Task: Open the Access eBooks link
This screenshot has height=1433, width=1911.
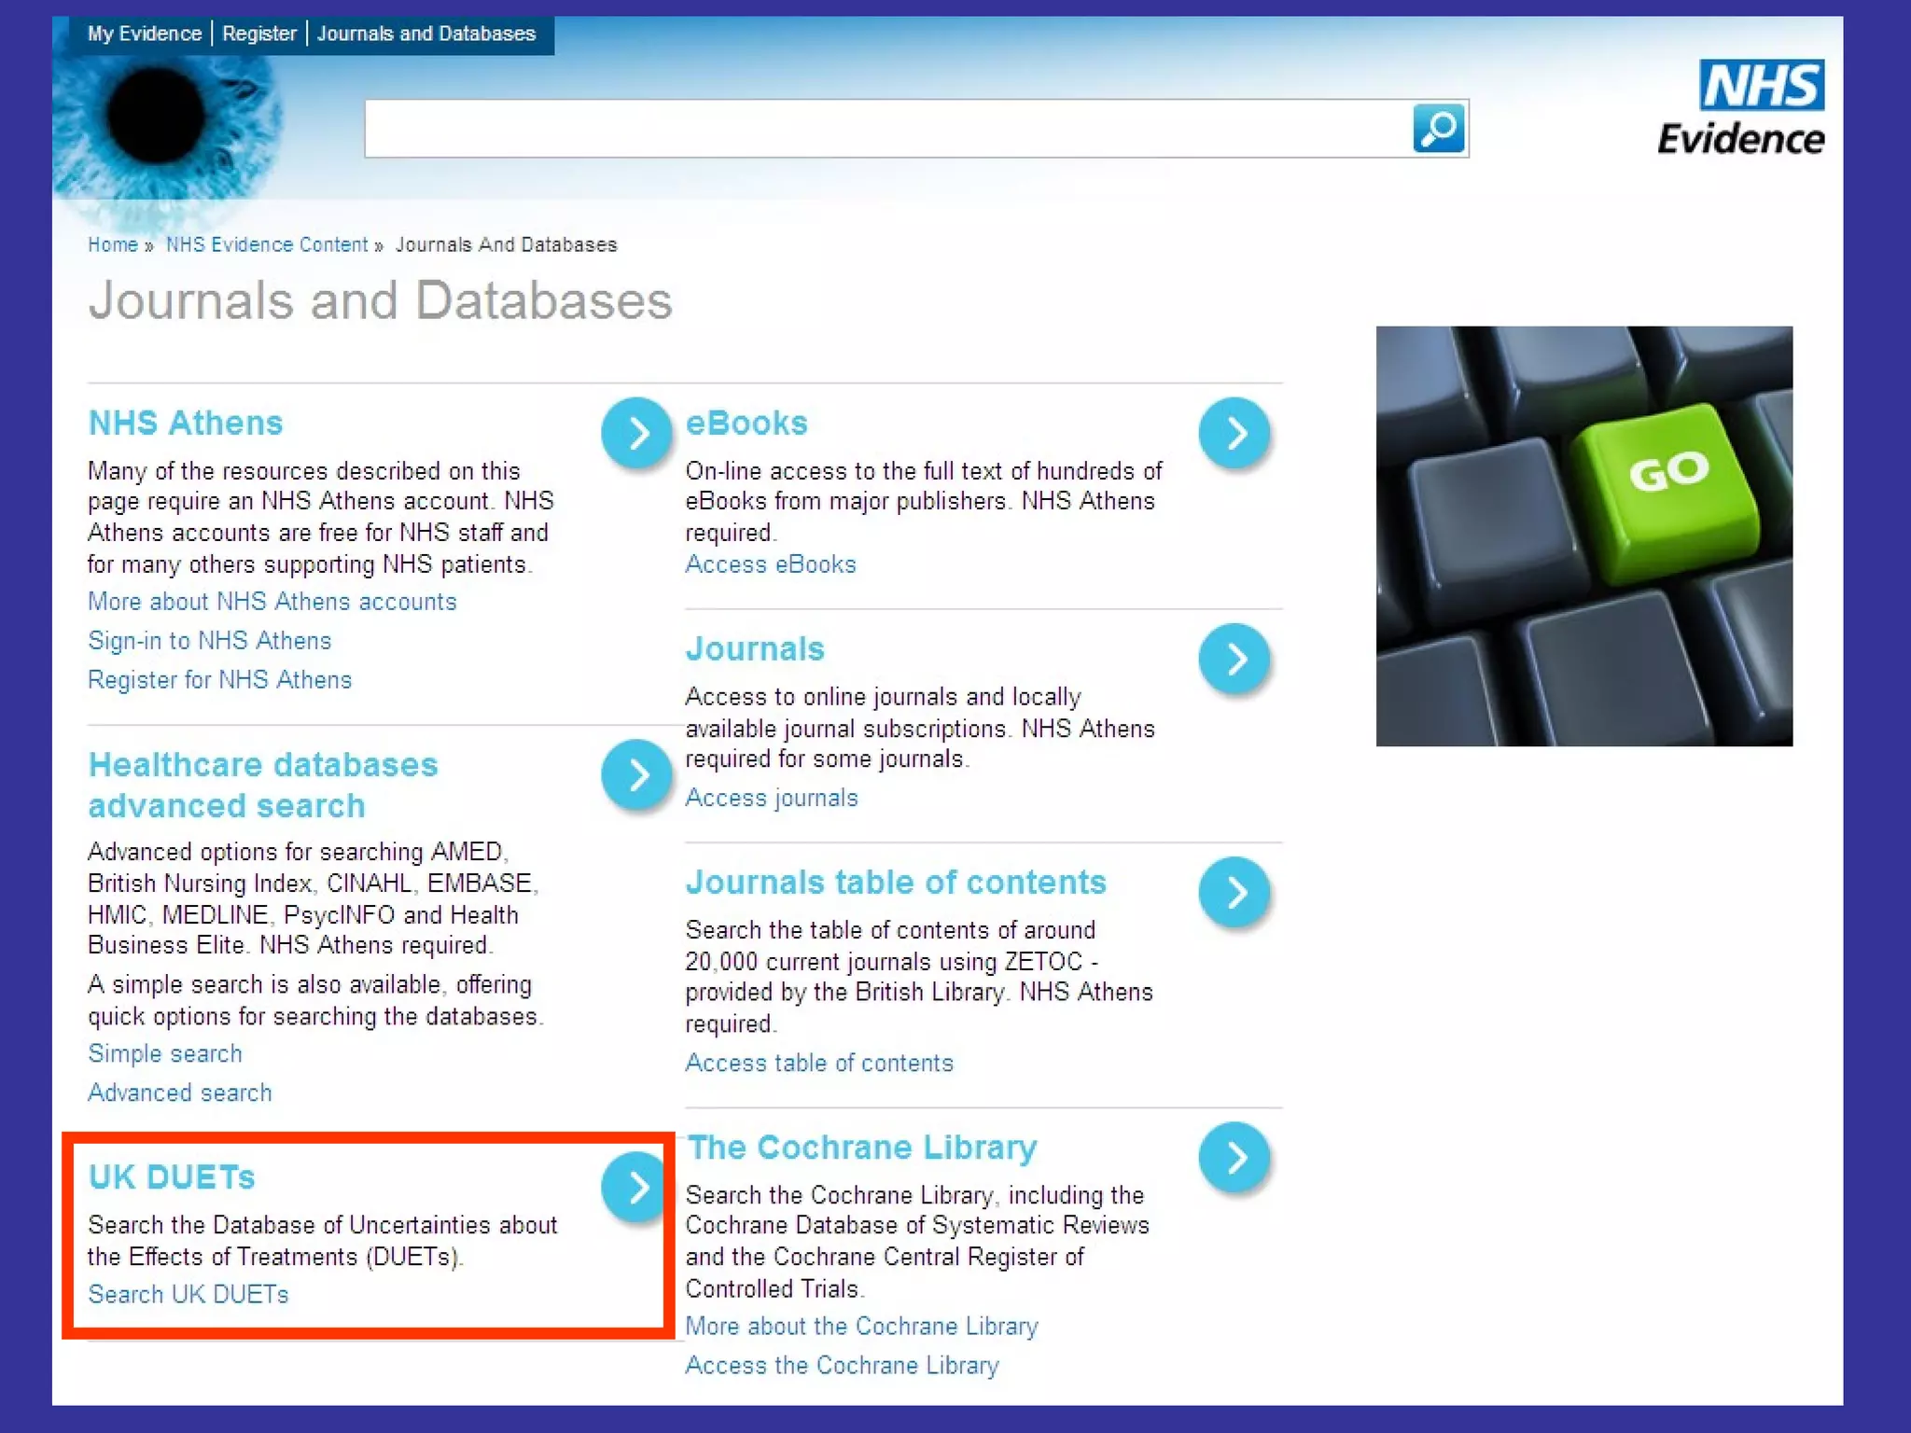Action: 770,564
